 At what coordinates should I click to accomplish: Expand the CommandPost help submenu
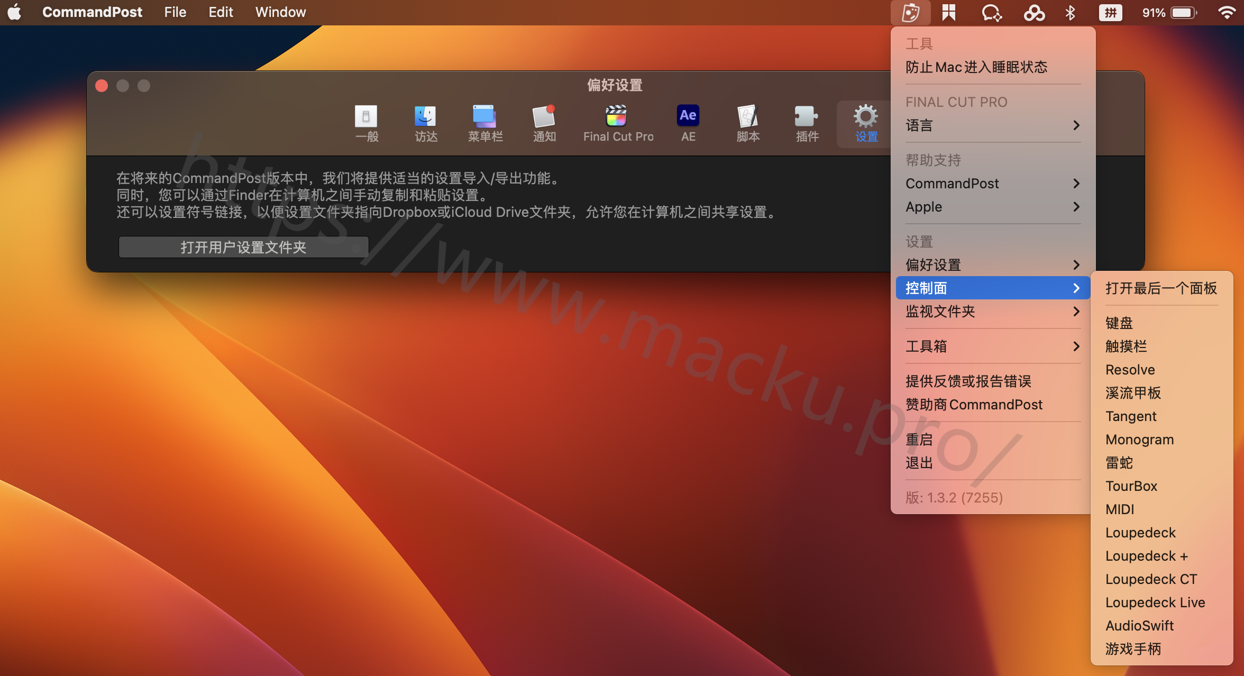[x=993, y=184]
